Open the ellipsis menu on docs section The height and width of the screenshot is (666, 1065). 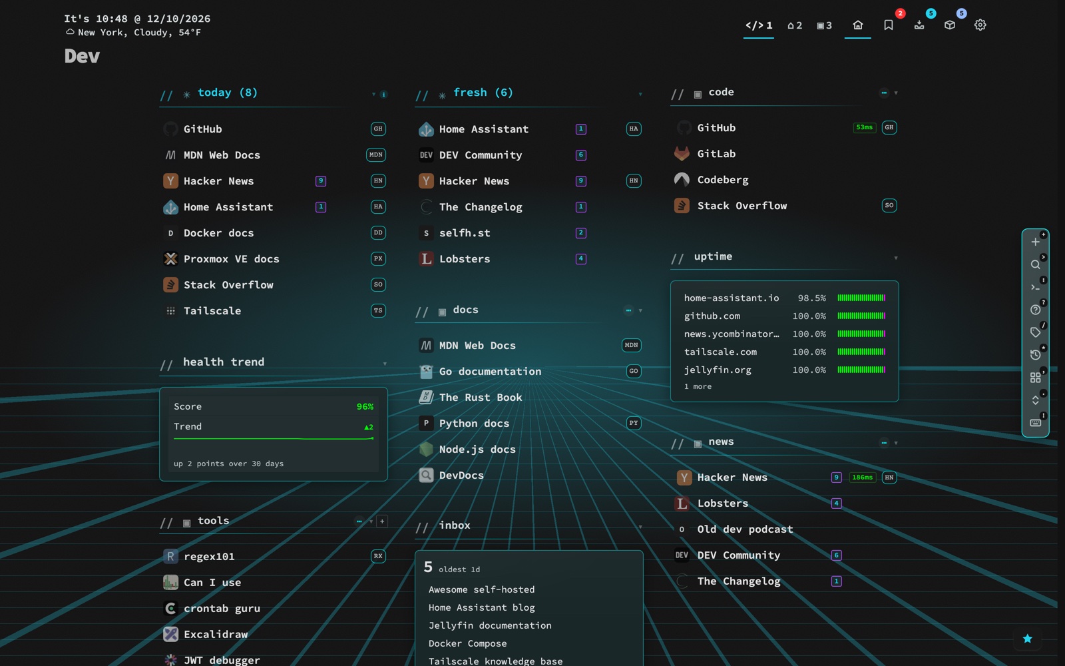[628, 310]
